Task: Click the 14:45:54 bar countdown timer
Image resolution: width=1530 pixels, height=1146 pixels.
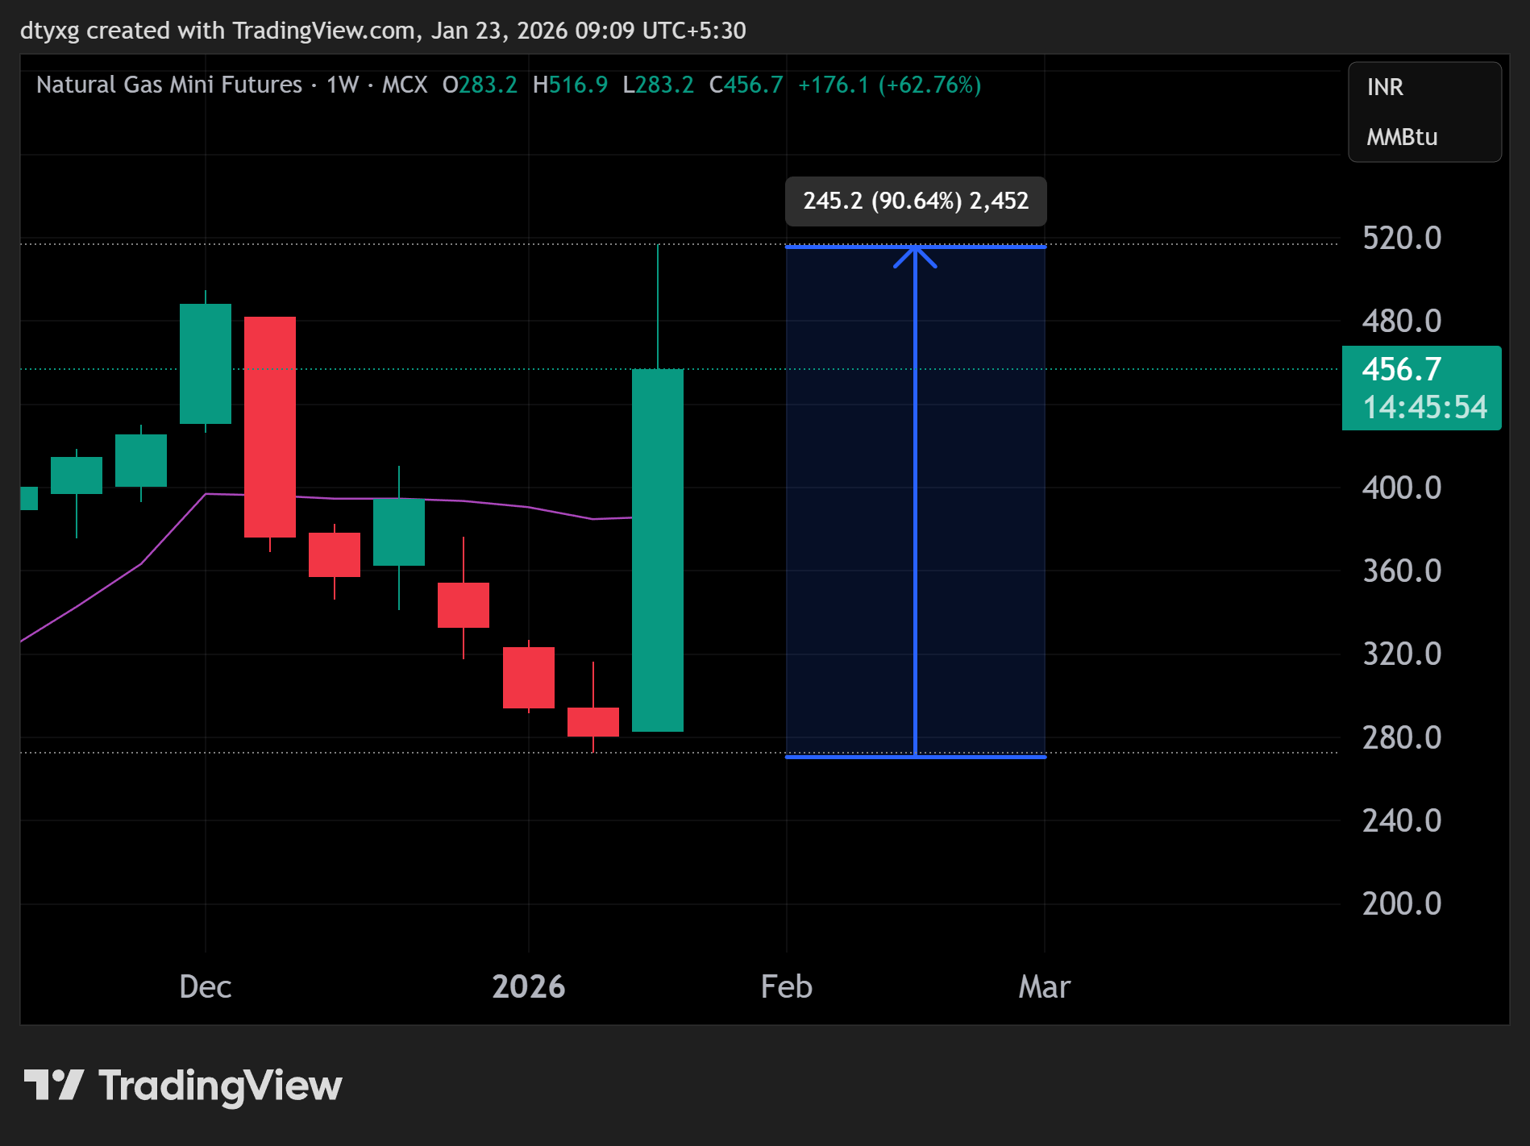Action: point(1424,408)
